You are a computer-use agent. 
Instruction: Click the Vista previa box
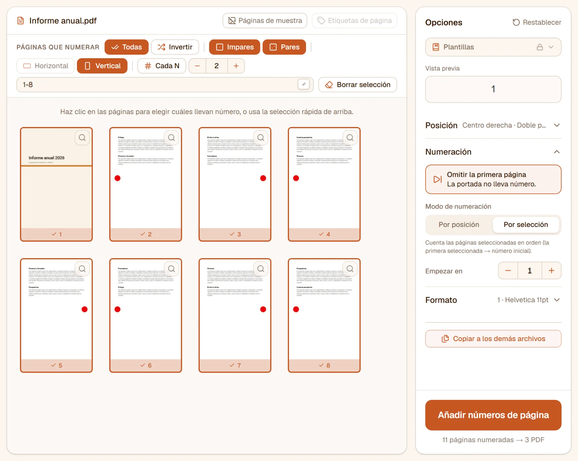pos(493,89)
